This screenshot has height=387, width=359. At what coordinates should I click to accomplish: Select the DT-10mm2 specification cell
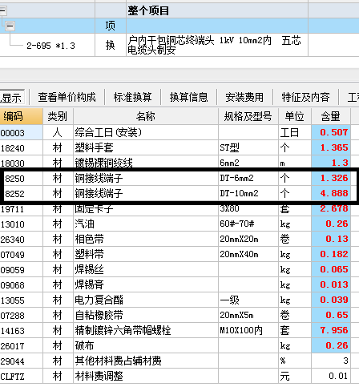[x=248, y=193]
